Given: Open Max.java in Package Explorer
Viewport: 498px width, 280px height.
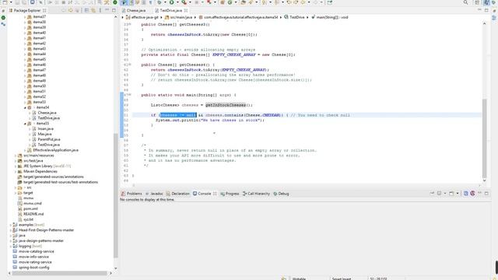Looking at the screenshot, I should click(44, 134).
